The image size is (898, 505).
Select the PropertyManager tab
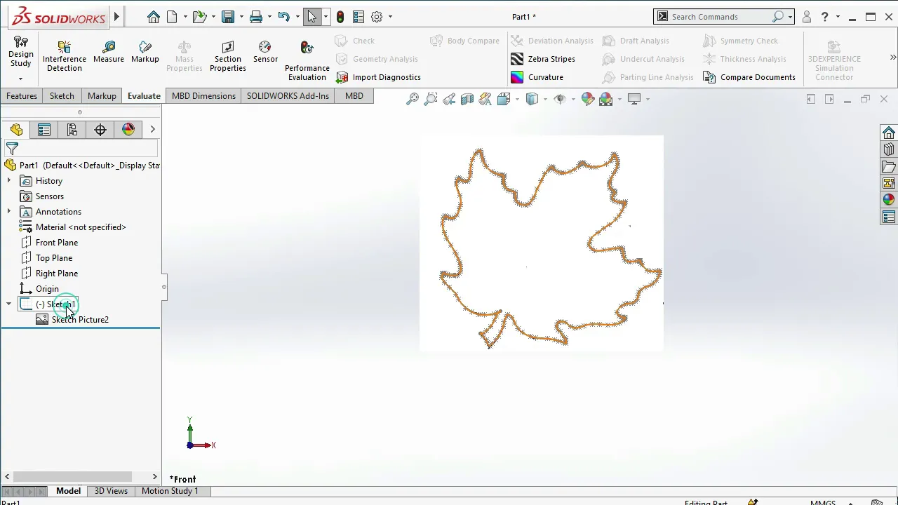pyautogui.click(x=44, y=130)
